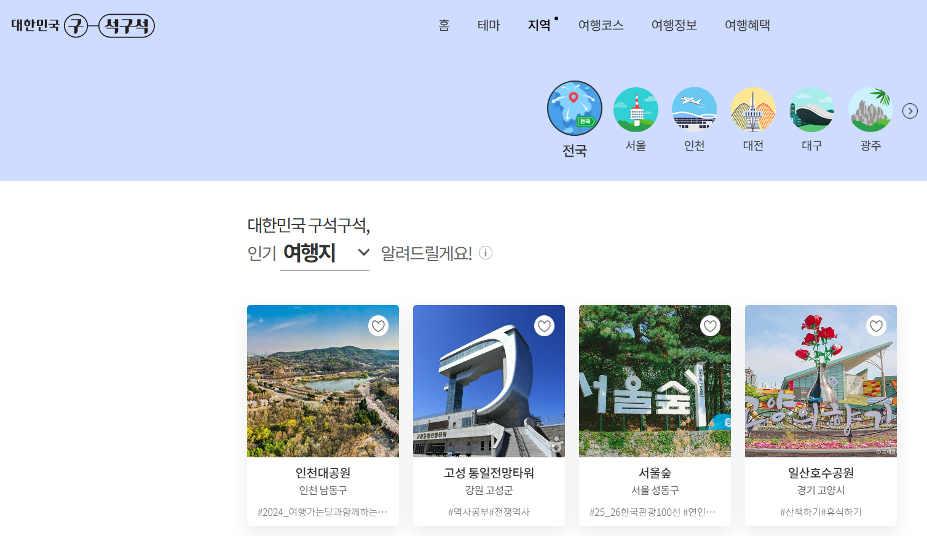Screen dimensions: 927x536
Task: Favorite the 일산호수공원 card
Action: (876, 326)
